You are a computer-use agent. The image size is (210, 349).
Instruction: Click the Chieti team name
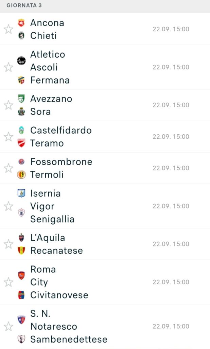43,35
